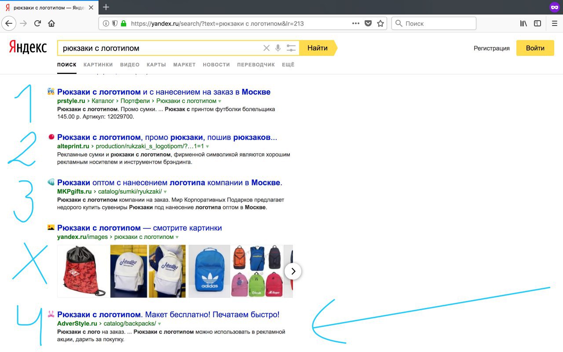Open the prstyle.ru domain link

(71, 101)
